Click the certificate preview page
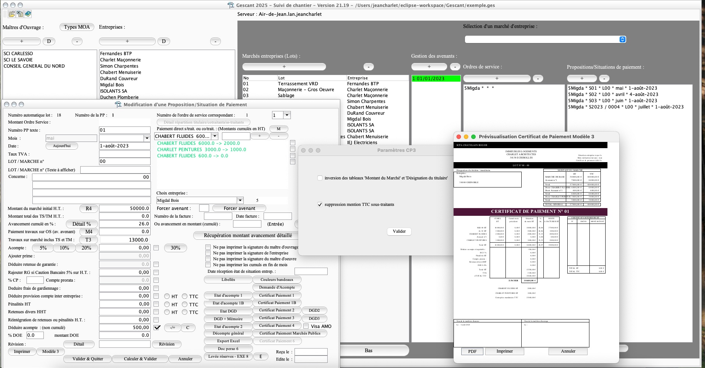 (530, 244)
